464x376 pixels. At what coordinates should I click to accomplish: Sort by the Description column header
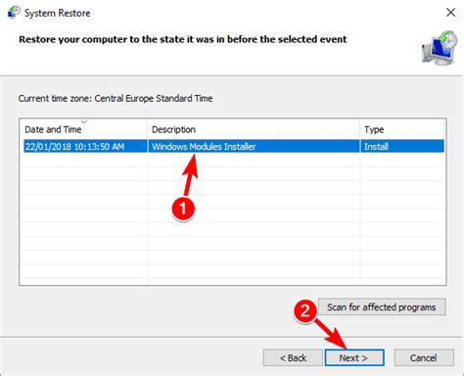(254, 129)
